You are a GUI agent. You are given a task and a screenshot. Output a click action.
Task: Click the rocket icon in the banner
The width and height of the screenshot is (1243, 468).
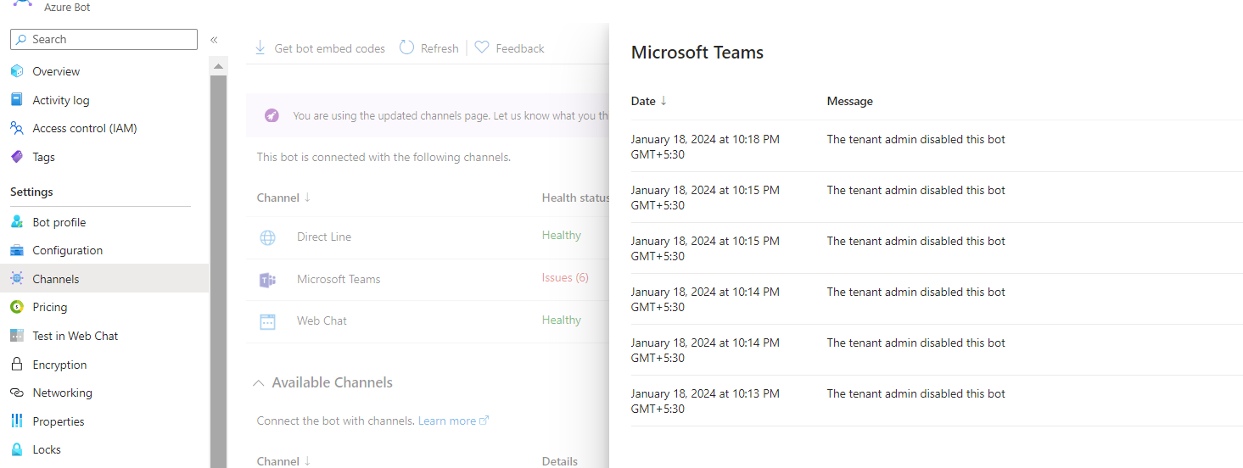272,115
